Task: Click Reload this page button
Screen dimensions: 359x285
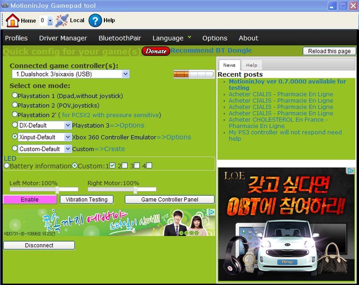Action: [329, 51]
